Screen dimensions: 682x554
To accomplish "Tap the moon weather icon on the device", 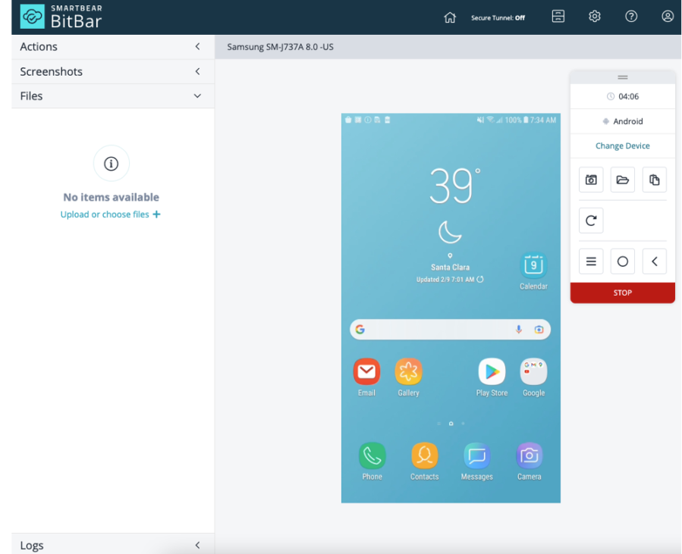I will pos(450,232).
